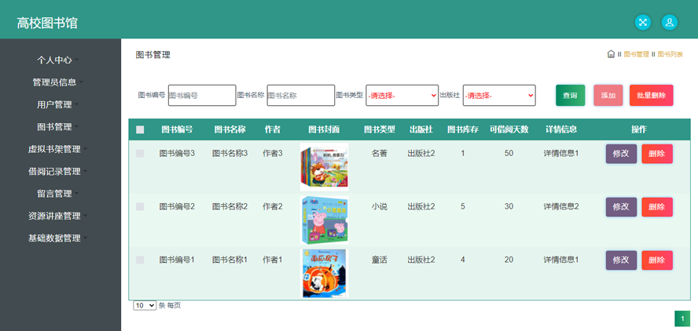The height and width of the screenshot is (331, 698).
Task: Tick the select-all checkbox in table header
Action: click(x=140, y=129)
